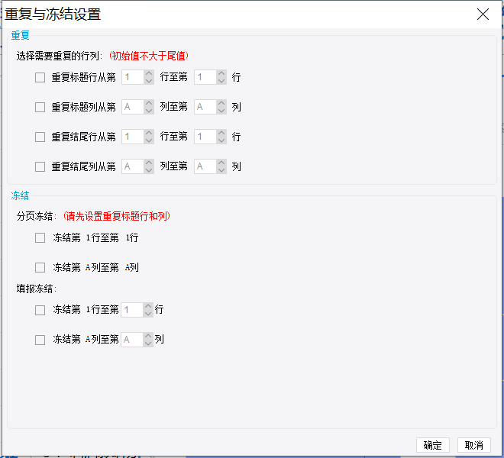
Task: Increase 重复结尾行 start row value
Action: [149, 133]
